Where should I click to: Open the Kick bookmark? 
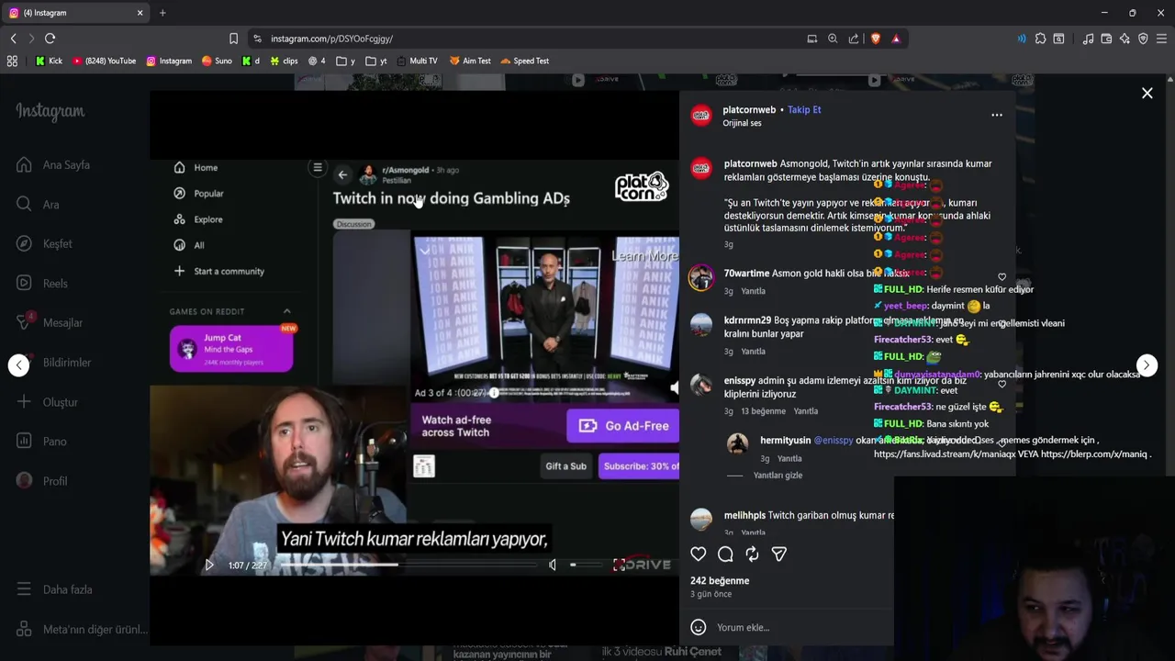49,61
